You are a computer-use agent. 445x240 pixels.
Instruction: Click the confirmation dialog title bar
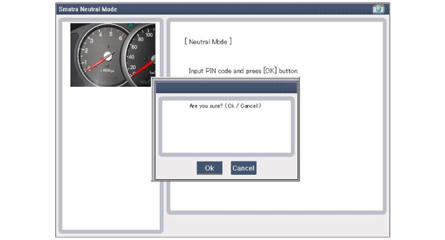pos(226,87)
